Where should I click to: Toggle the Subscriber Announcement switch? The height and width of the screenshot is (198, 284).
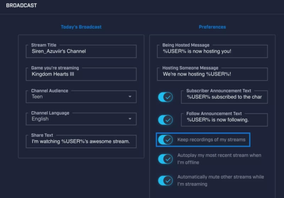165,97
